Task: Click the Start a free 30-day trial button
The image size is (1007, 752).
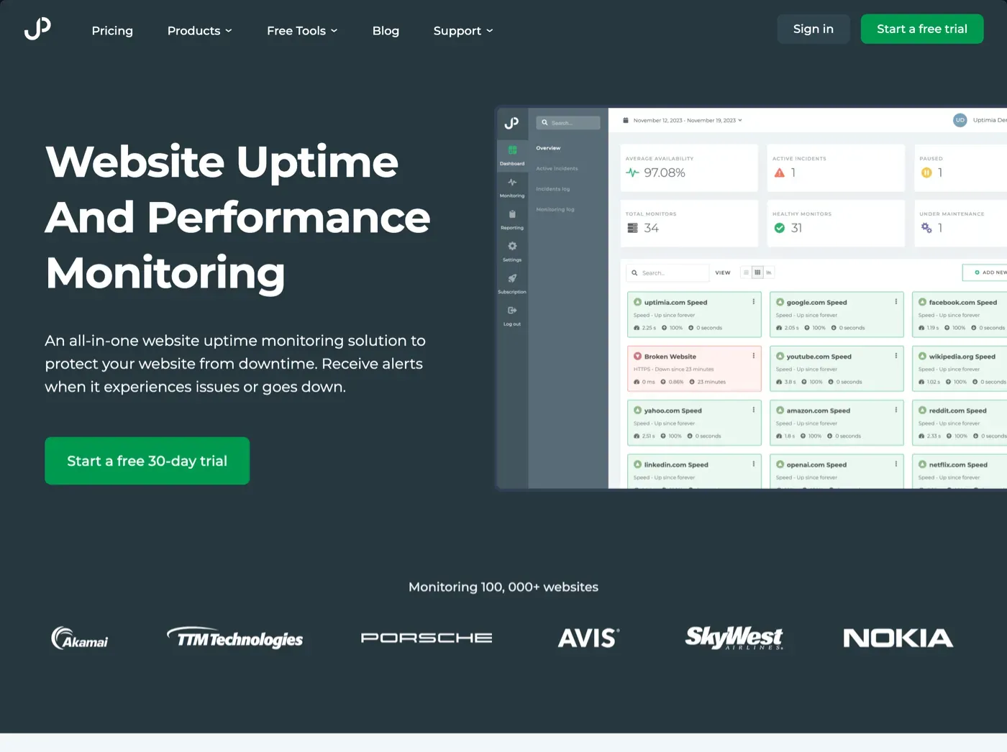Action: (x=147, y=461)
